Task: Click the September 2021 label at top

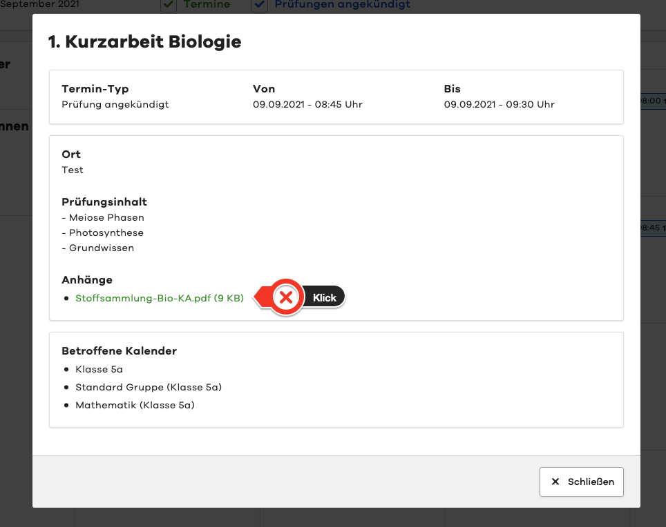Action: point(40,5)
